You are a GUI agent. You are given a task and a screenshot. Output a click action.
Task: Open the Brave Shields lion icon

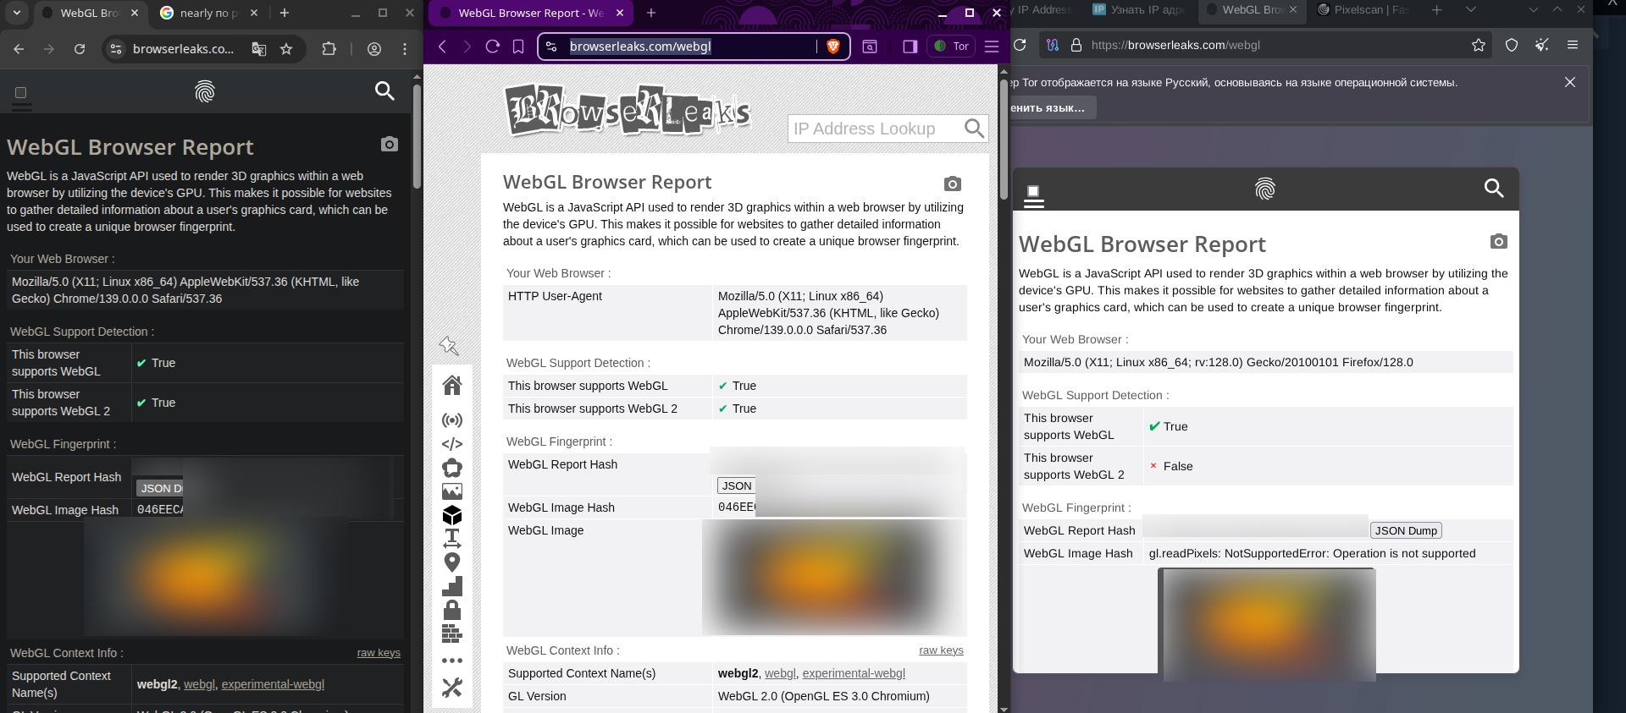(x=833, y=47)
